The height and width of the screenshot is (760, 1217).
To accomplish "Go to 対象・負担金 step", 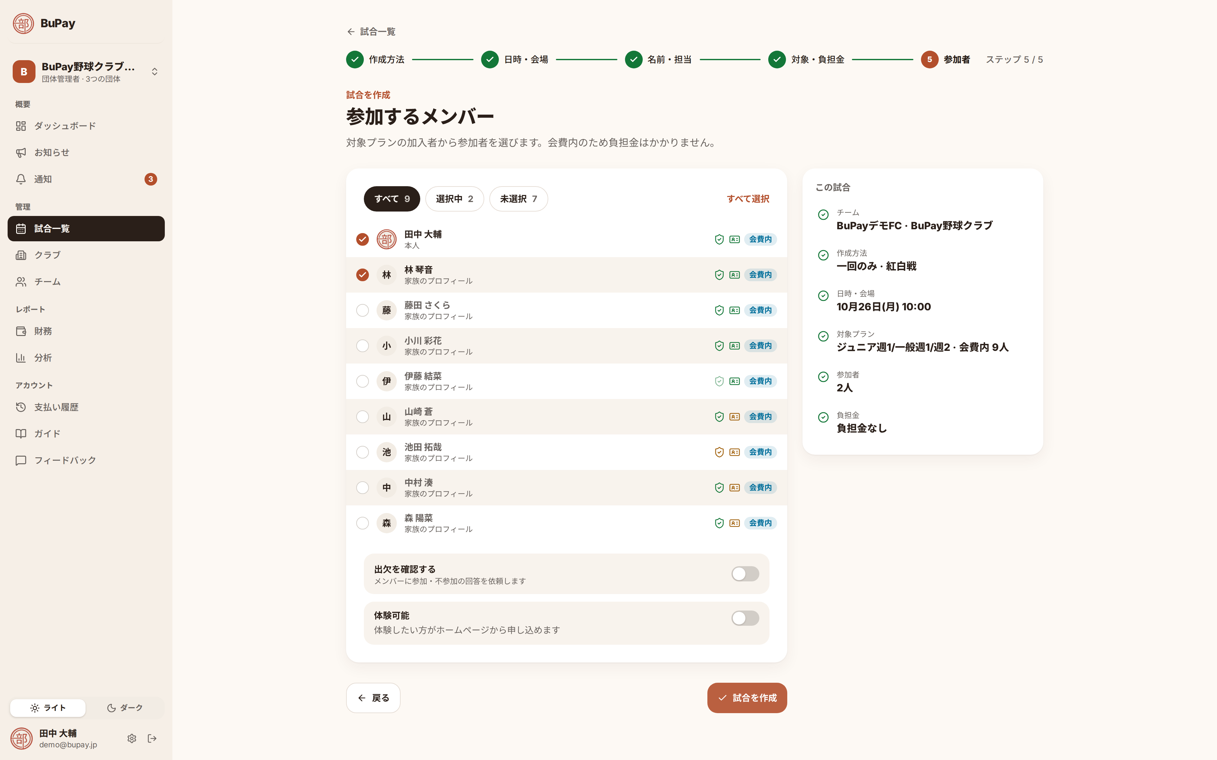I will pyautogui.click(x=806, y=59).
